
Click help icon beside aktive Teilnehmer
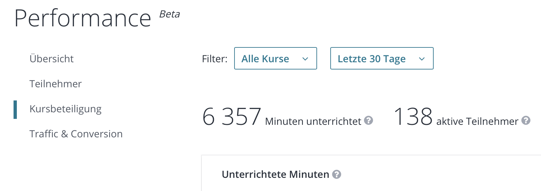525,121
